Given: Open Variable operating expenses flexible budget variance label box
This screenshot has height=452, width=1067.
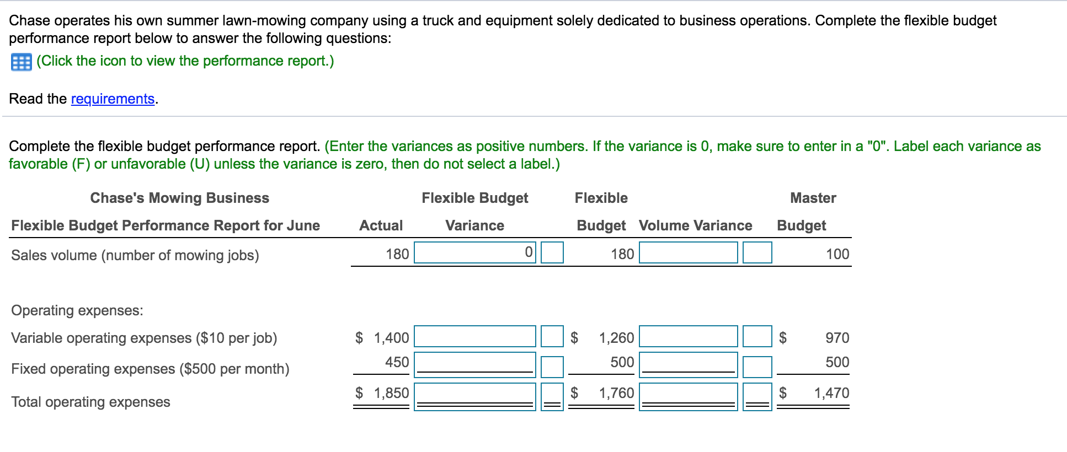Looking at the screenshot, I should [552, 336].
